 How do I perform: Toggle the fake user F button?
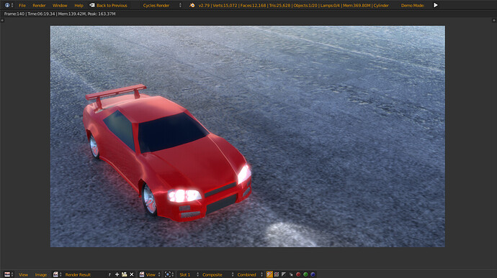(x=109, y=274)
